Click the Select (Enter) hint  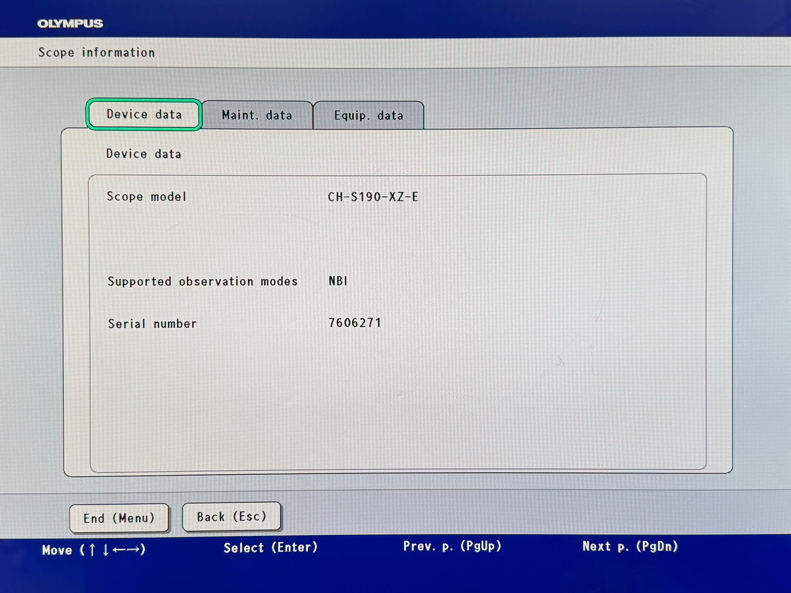coord(271,547)
